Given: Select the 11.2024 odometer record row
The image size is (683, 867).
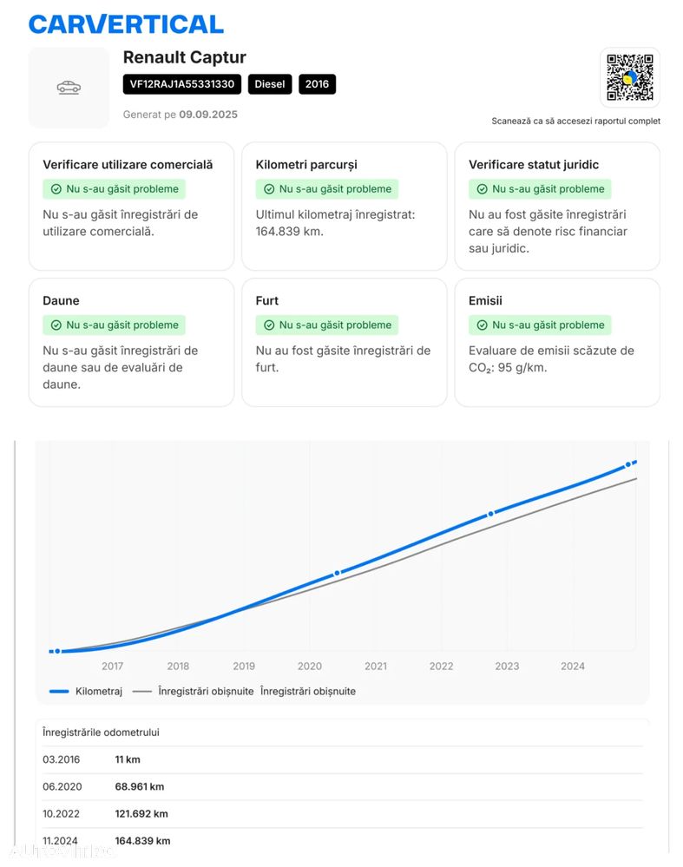Looking at the screenshot, I should tap(343, 840).
